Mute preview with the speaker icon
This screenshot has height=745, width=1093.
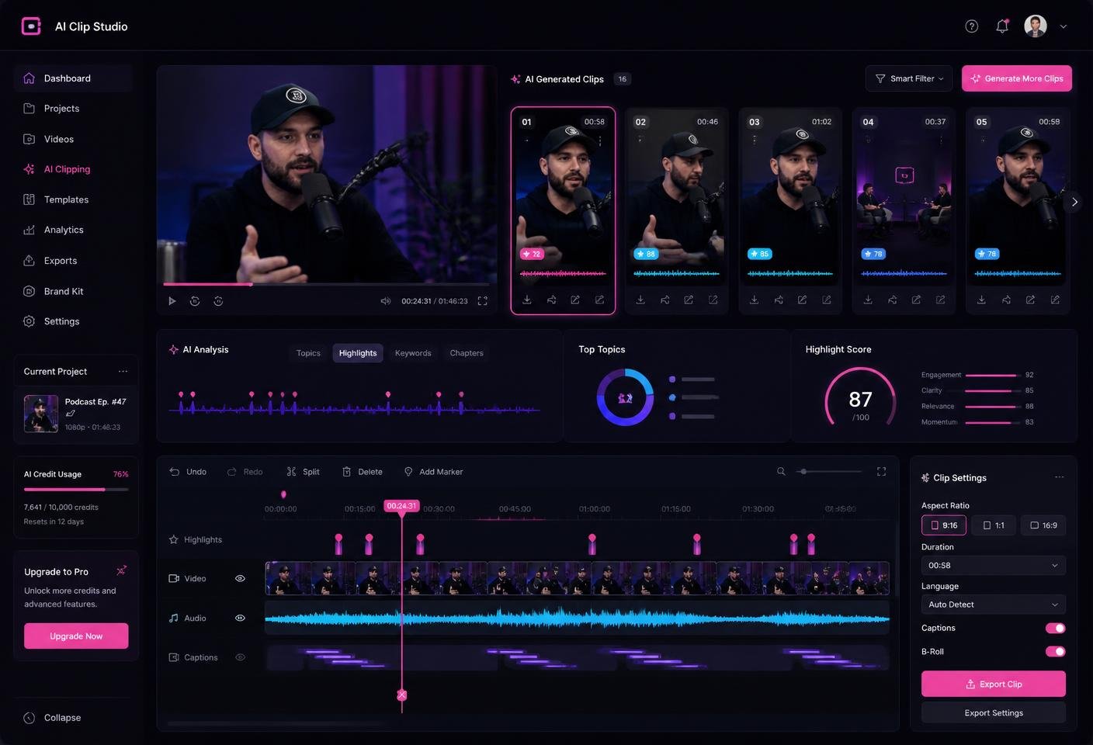coord(385,301)
